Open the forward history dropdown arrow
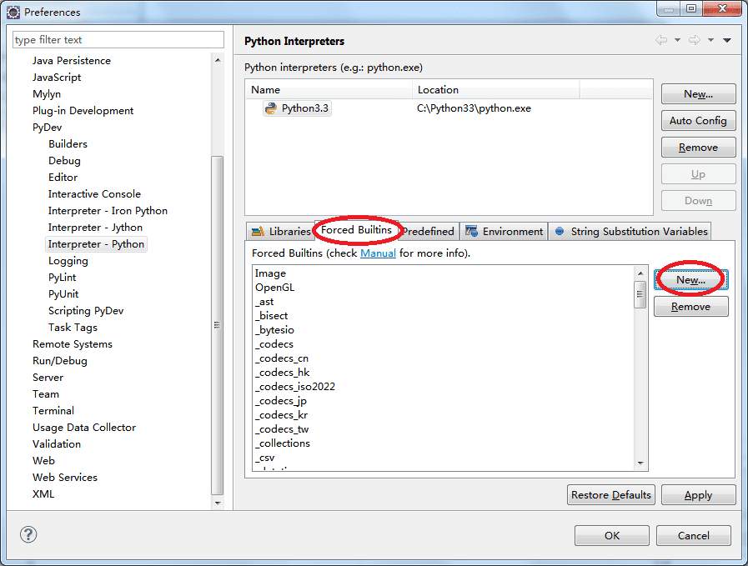Image resolution: width=748 pixels, height=566 pixels. click(710, 40)
